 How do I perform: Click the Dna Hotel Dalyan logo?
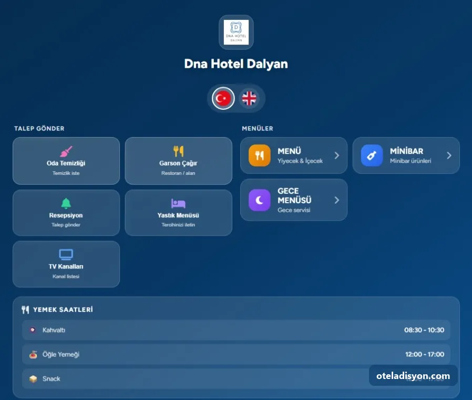(236, 32)
